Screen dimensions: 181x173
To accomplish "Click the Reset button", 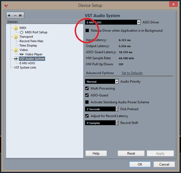I will pos(131,153).
